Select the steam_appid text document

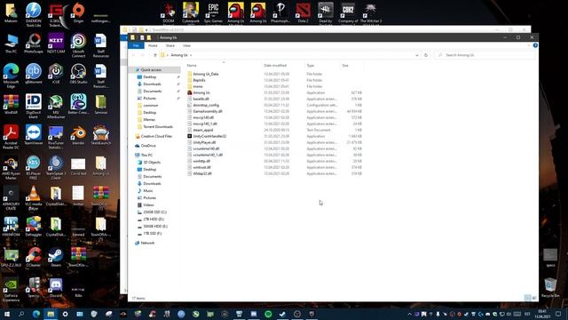203,130
